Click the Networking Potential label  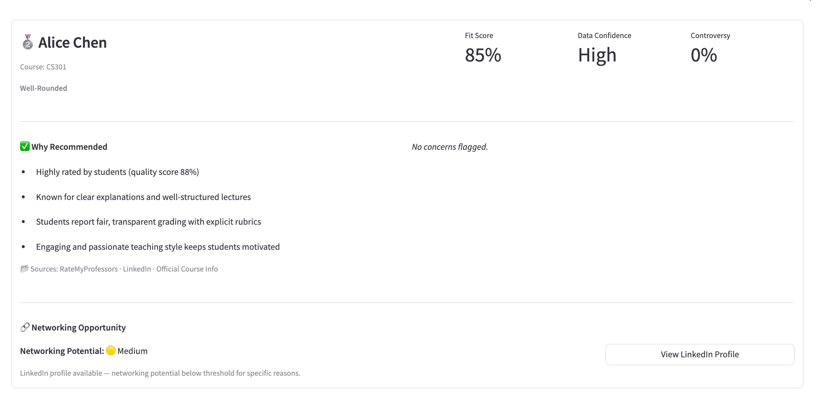[62, 351]
